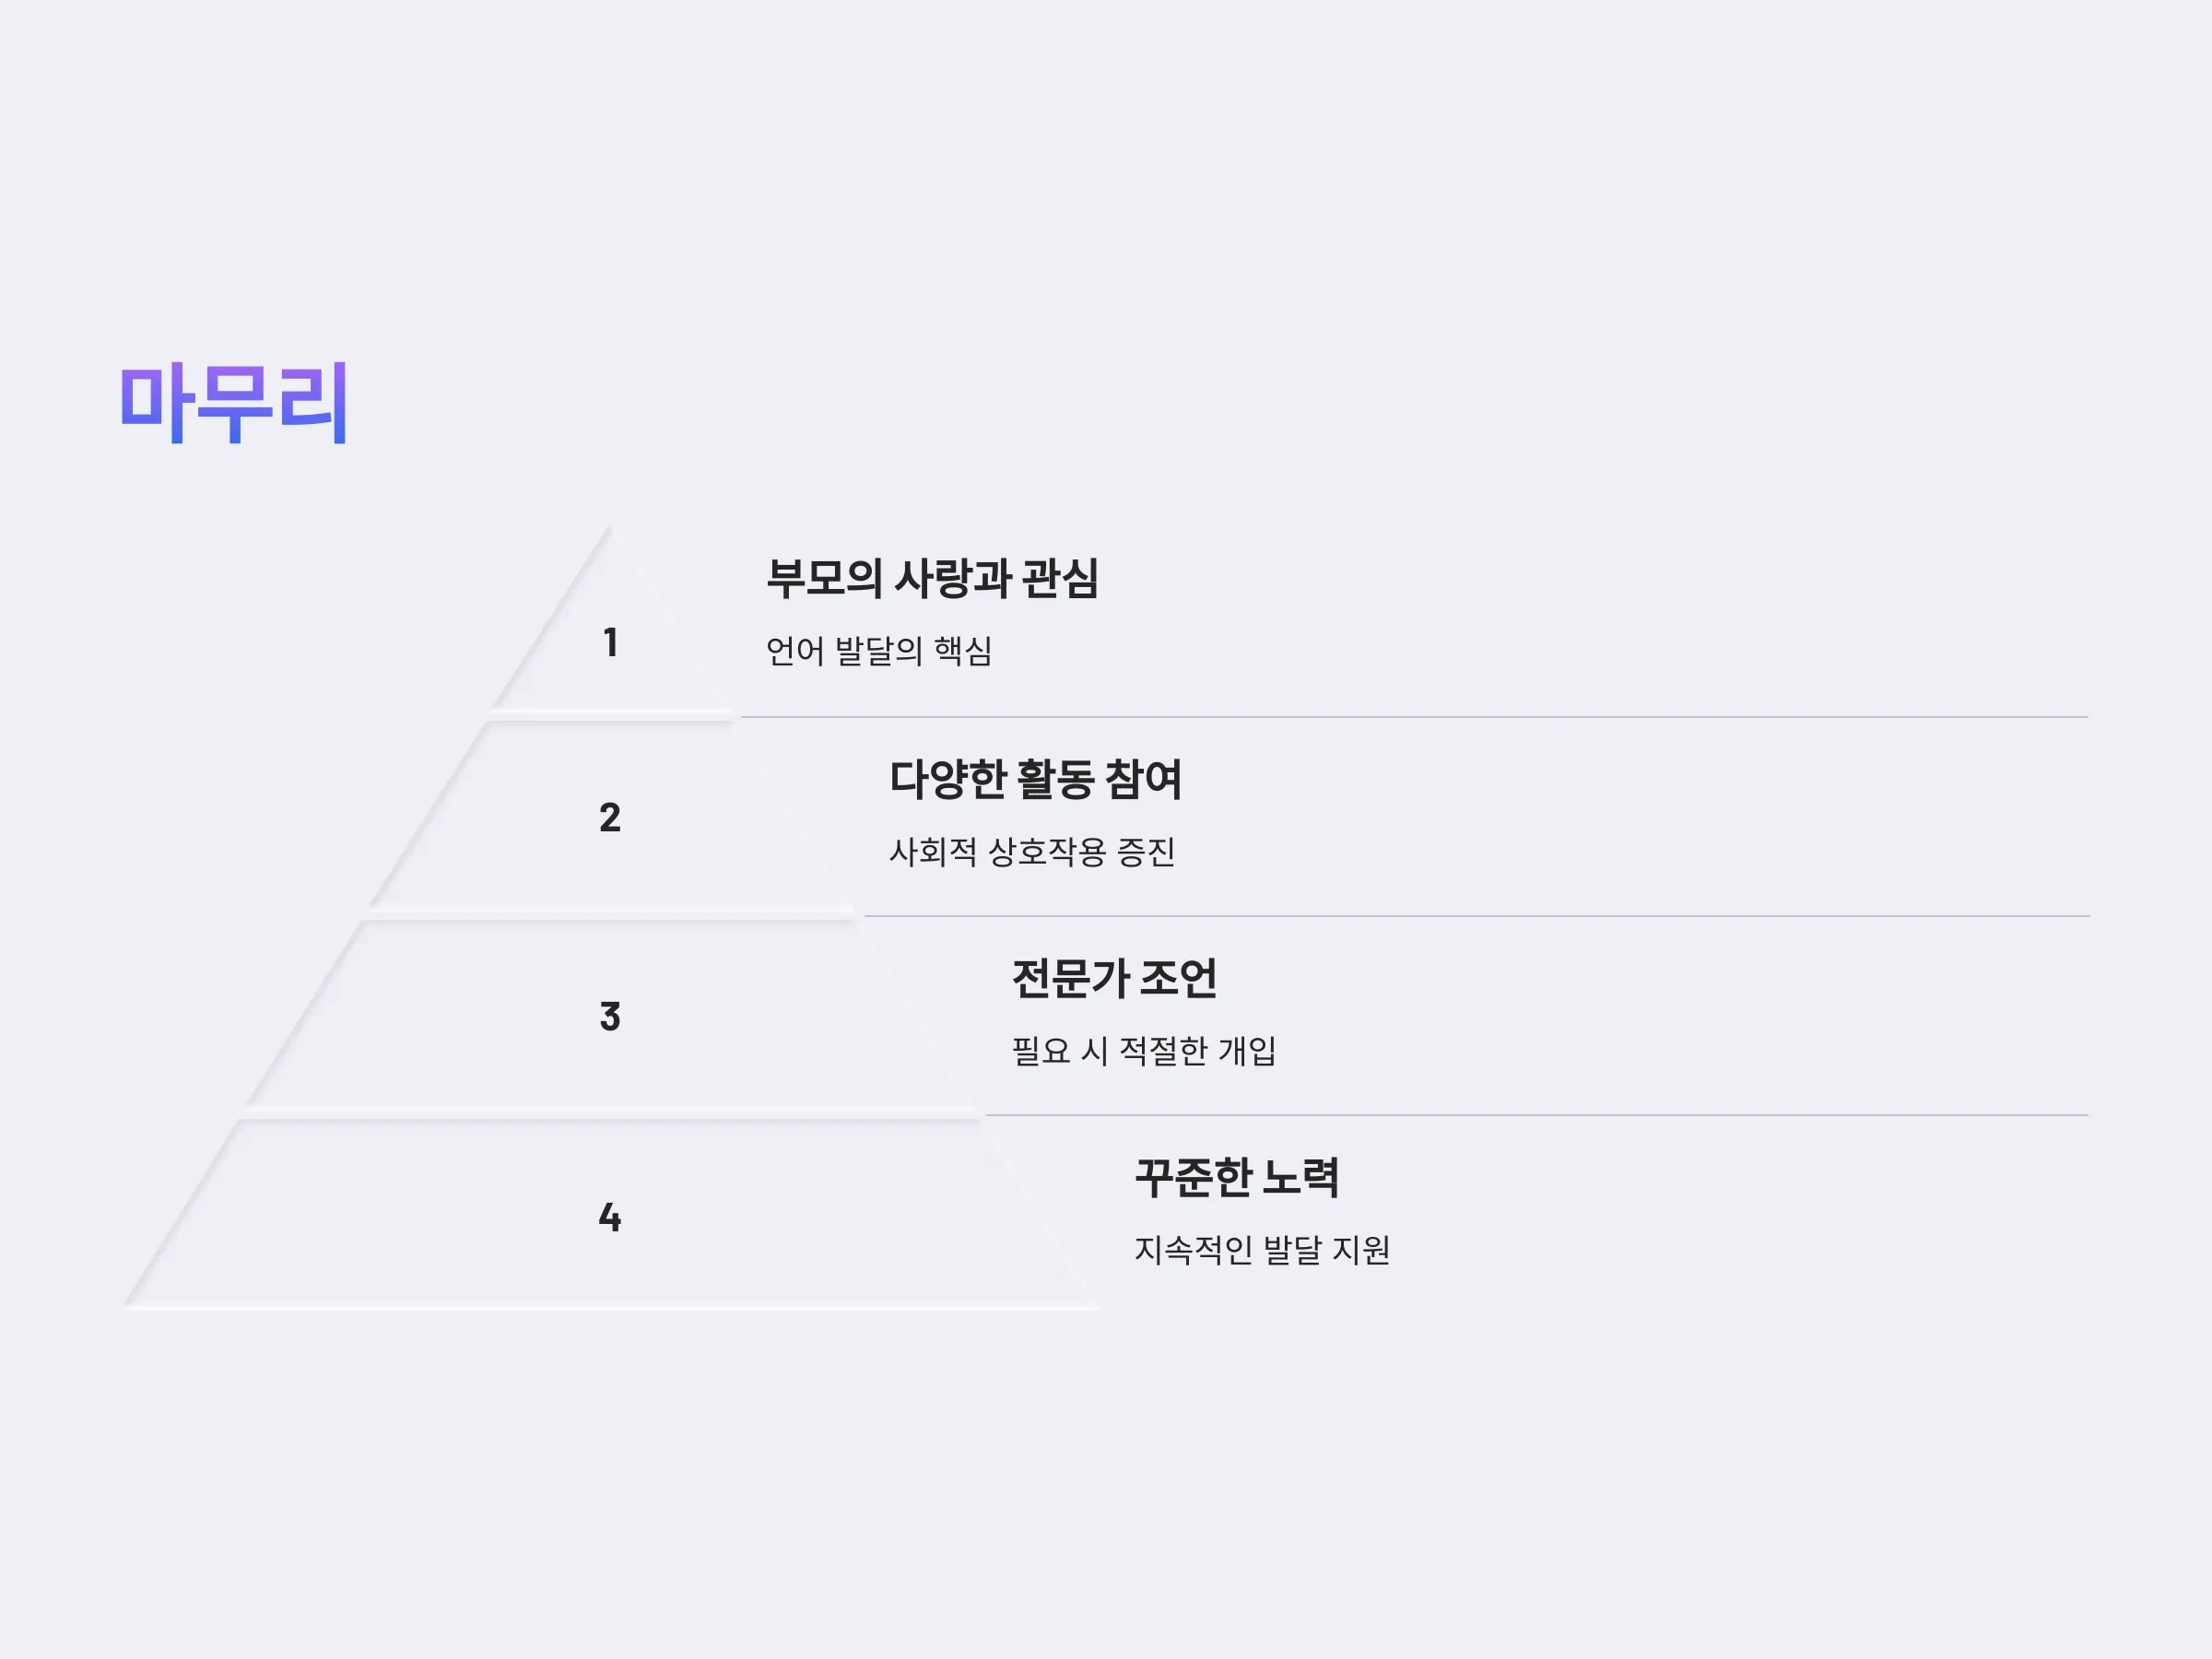Click the heading 전문가 조언
This screenshot has height=1659, width=2212.
pyautogui.click(x=1114, y=978)
